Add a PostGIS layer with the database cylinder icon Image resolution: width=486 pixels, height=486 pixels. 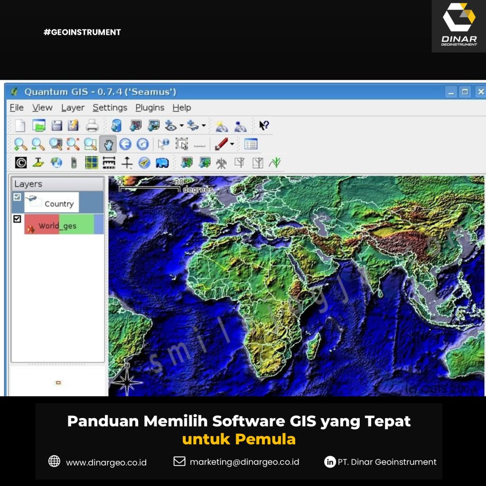(117, 126)
